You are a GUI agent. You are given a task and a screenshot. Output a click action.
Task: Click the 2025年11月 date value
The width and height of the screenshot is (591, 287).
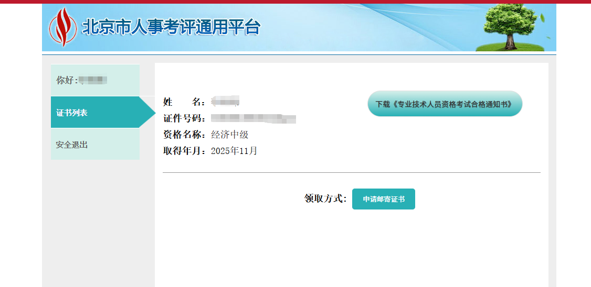[234, 151]
